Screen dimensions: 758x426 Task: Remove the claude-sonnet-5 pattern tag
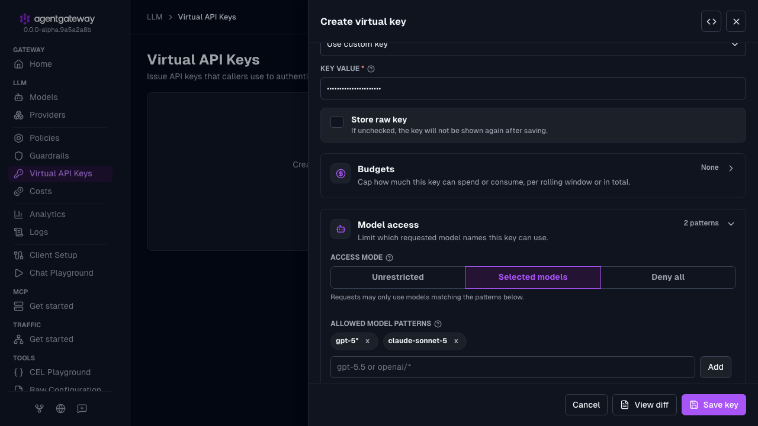click(x=456, y=341)
